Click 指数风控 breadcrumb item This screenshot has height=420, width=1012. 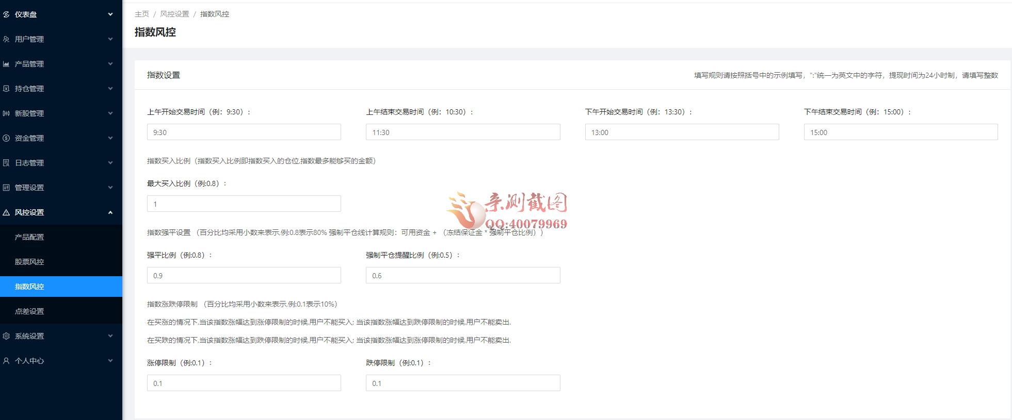215,14
